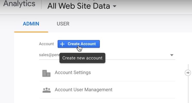The height and width of the screenshot is (103, 192).
Task: Click the Account User Management people icon
Action: click(46, 90)
